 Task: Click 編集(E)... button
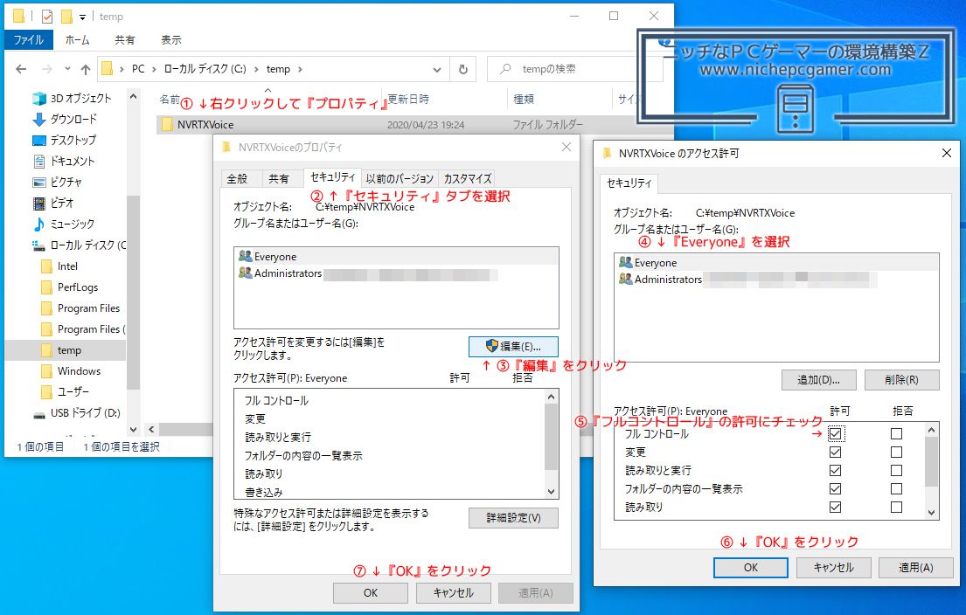(513, 347)
